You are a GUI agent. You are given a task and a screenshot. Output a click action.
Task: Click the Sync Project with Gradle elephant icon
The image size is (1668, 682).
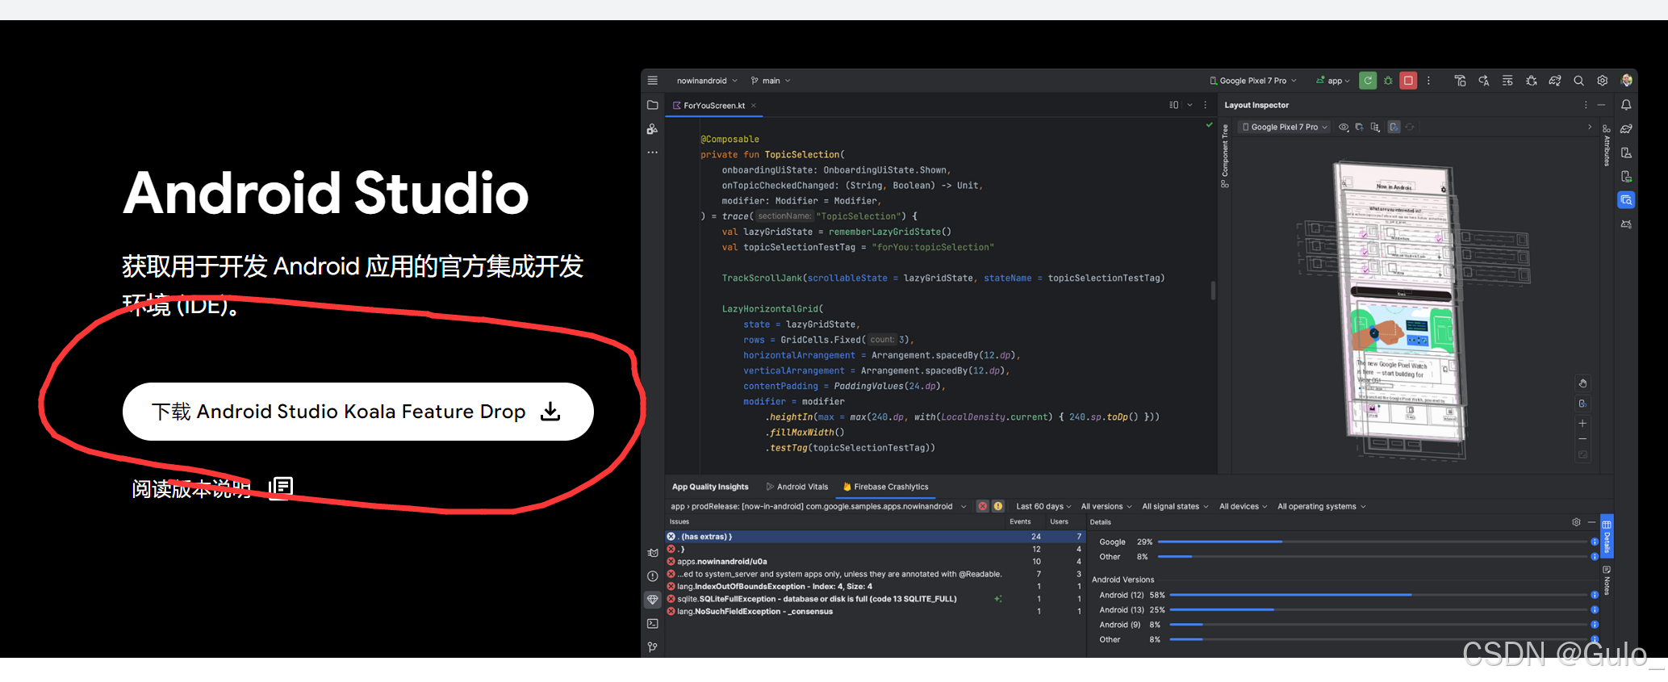click(1555, 81)
